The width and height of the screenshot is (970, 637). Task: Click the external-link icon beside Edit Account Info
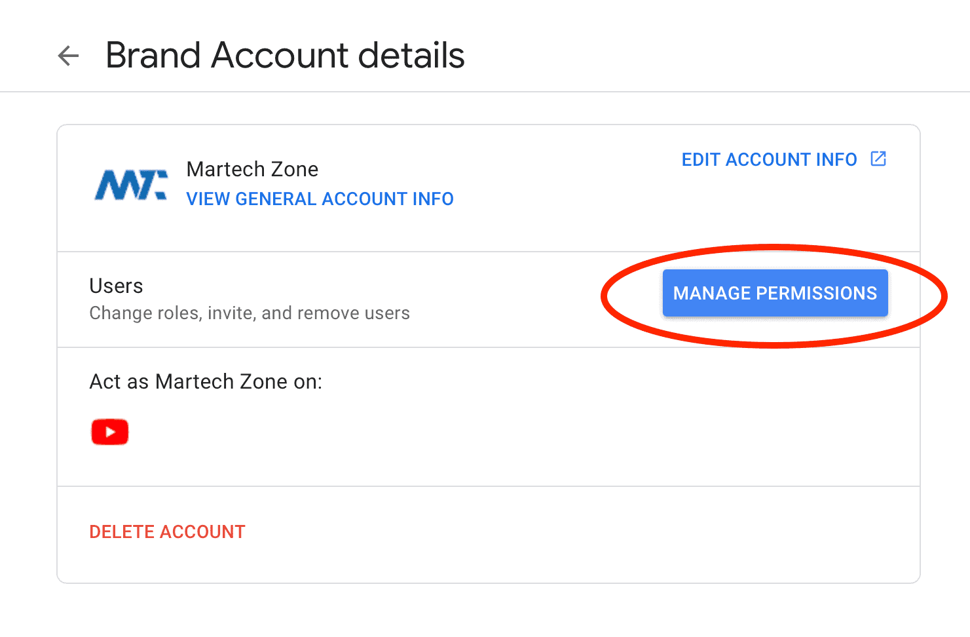tap(878, 159)
